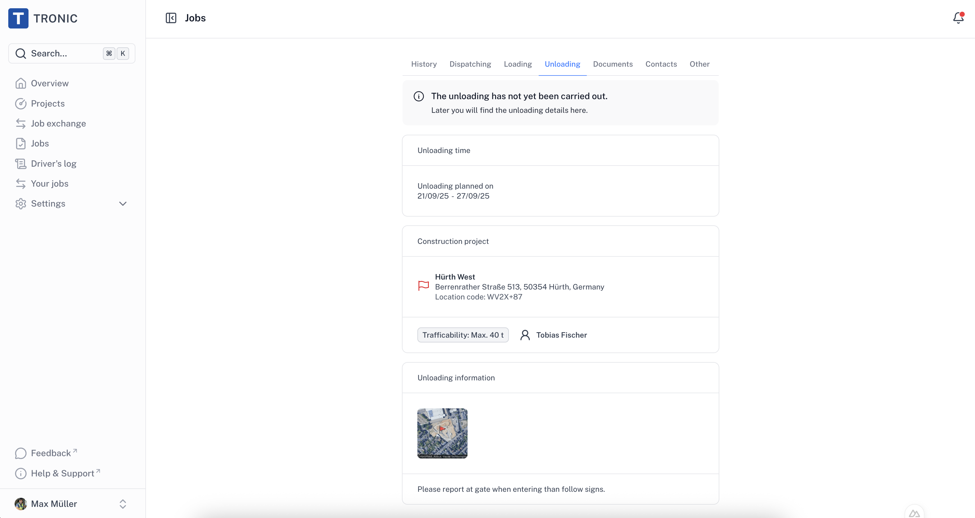Click the Tobias Fischer person icon
The height and width of the screenshot is (518, 975).
(x=525, y=335)
